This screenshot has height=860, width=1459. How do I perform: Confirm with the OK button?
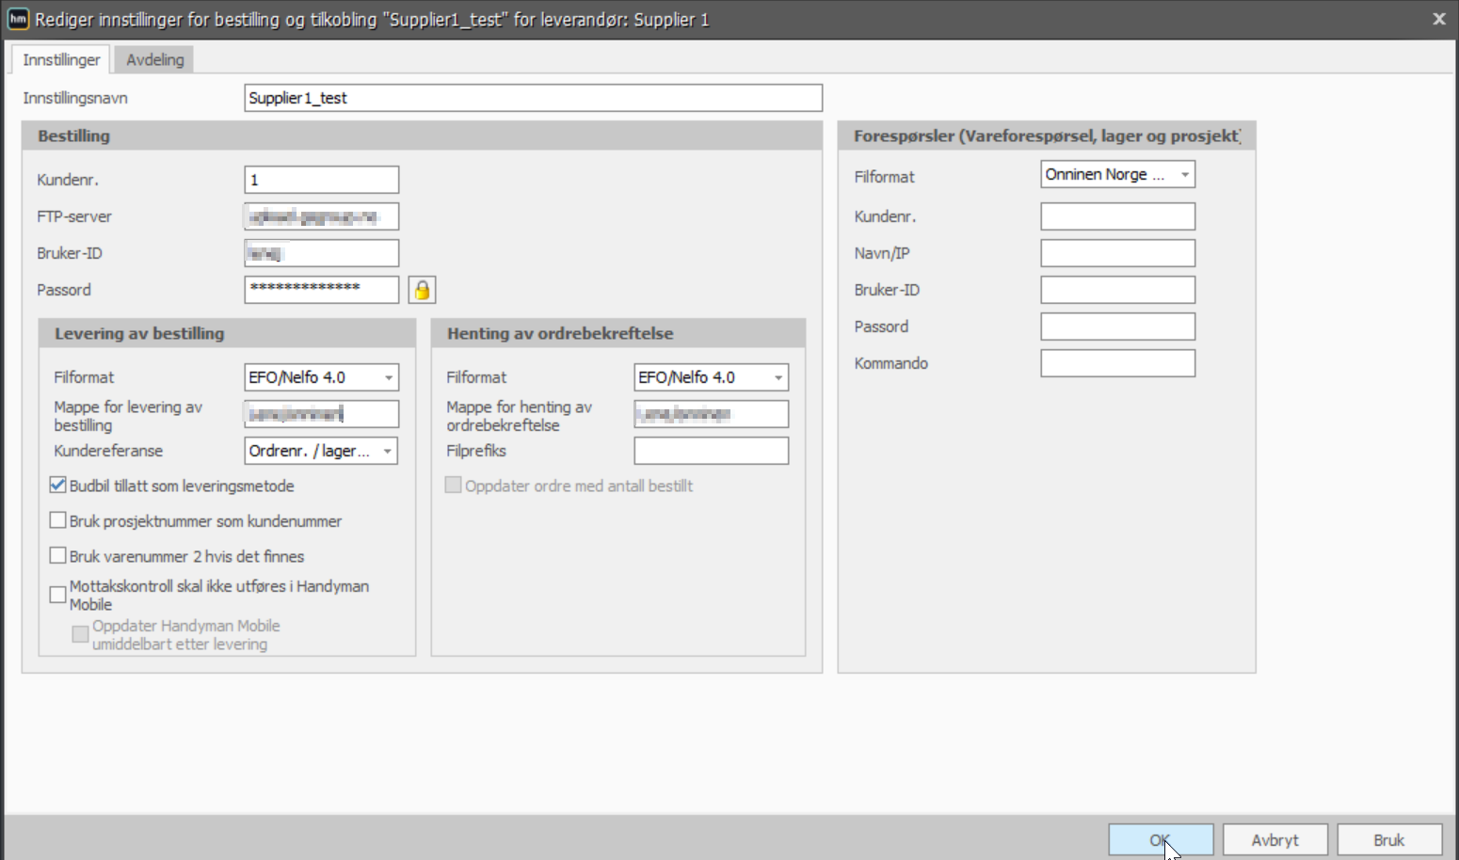pyautogui.click(x=1161, y=840)
